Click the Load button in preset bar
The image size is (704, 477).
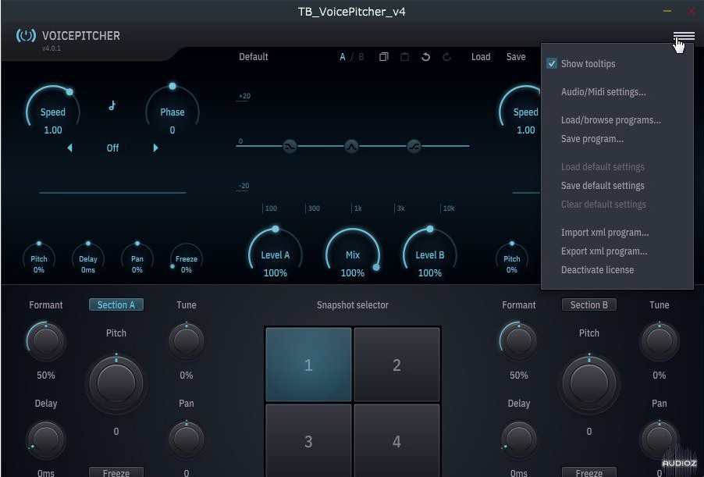481,57
